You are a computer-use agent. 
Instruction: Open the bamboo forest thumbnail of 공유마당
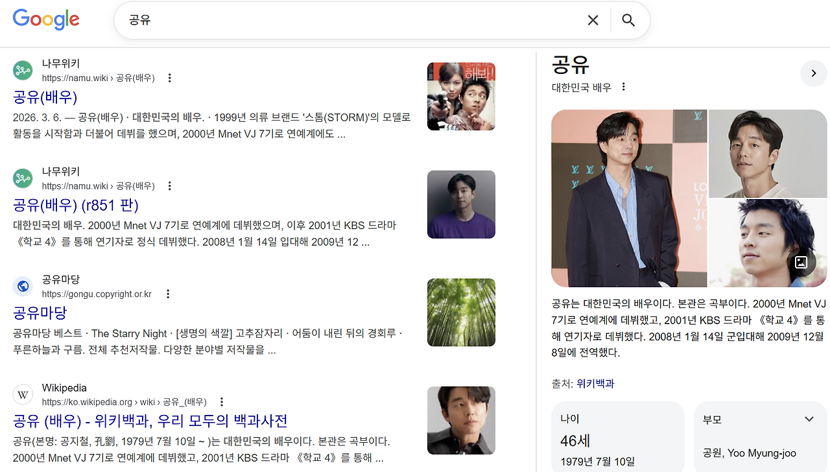coord(461,313)
